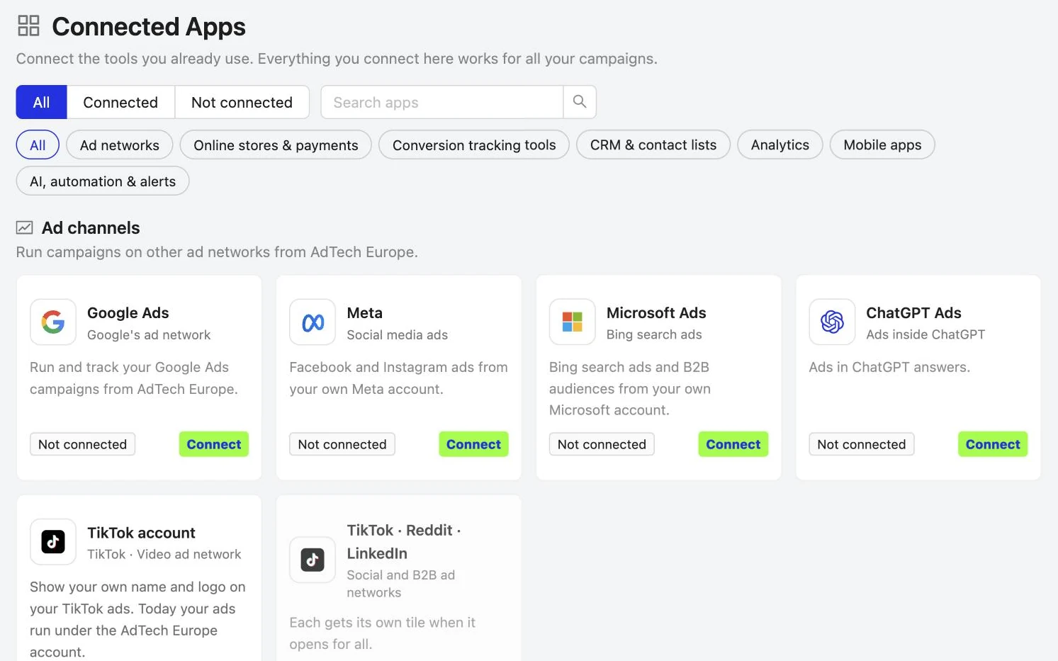Show all apps with the blue All tab
The image size is (1058, 661).
click(42, 102)
